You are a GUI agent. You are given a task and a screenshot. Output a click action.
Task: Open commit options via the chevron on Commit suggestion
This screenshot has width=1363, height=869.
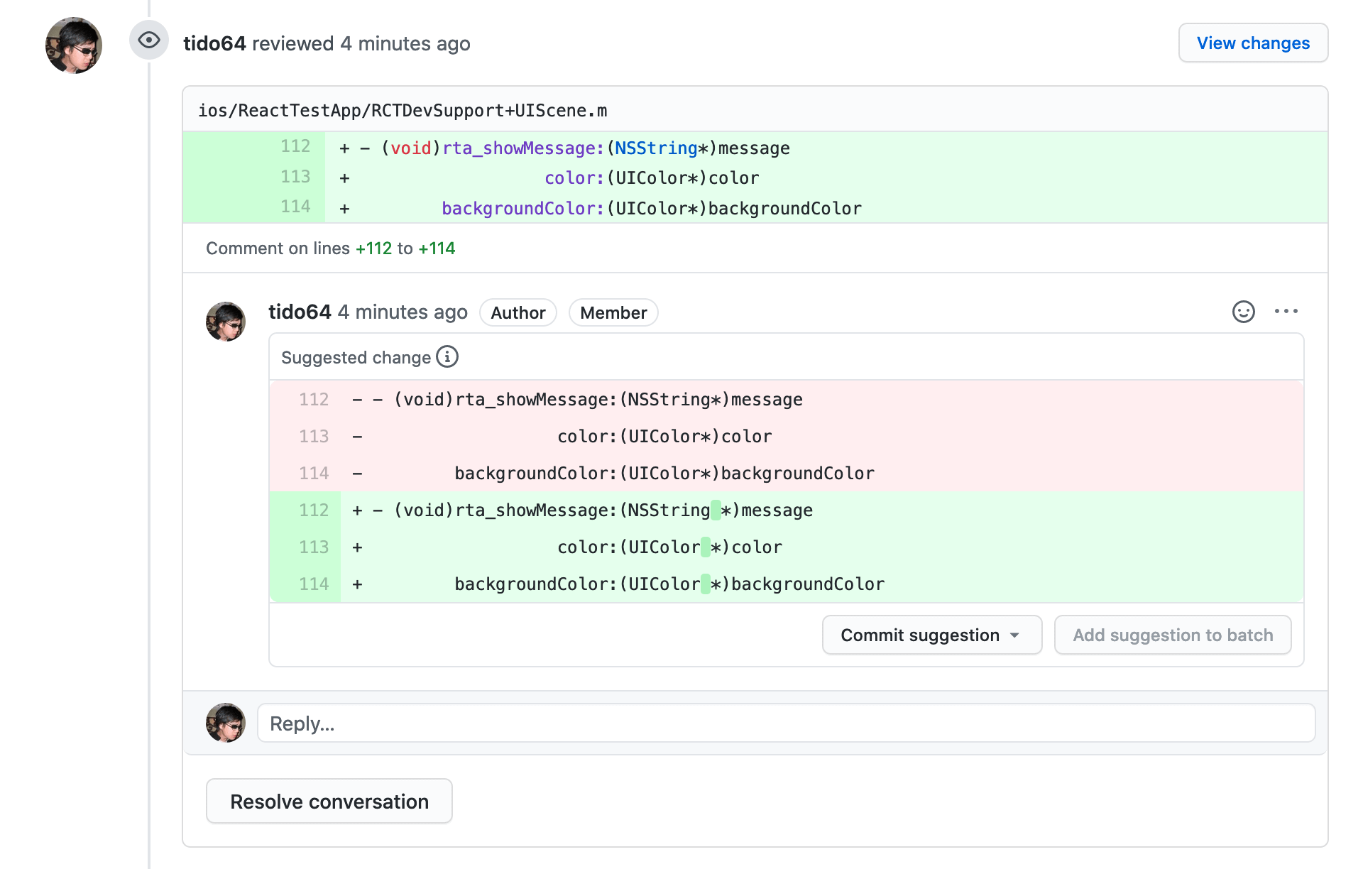pyautogui.click(x=1017, y=635)
